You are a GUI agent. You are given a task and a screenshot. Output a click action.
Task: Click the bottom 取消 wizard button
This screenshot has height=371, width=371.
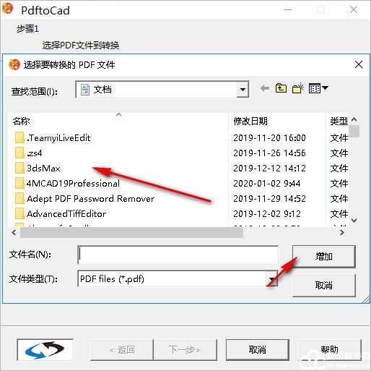point(258,349)
